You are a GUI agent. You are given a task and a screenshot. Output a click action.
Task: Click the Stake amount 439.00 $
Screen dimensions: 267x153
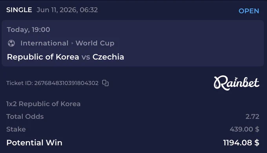pyautogui.click(x=244, y=129)
